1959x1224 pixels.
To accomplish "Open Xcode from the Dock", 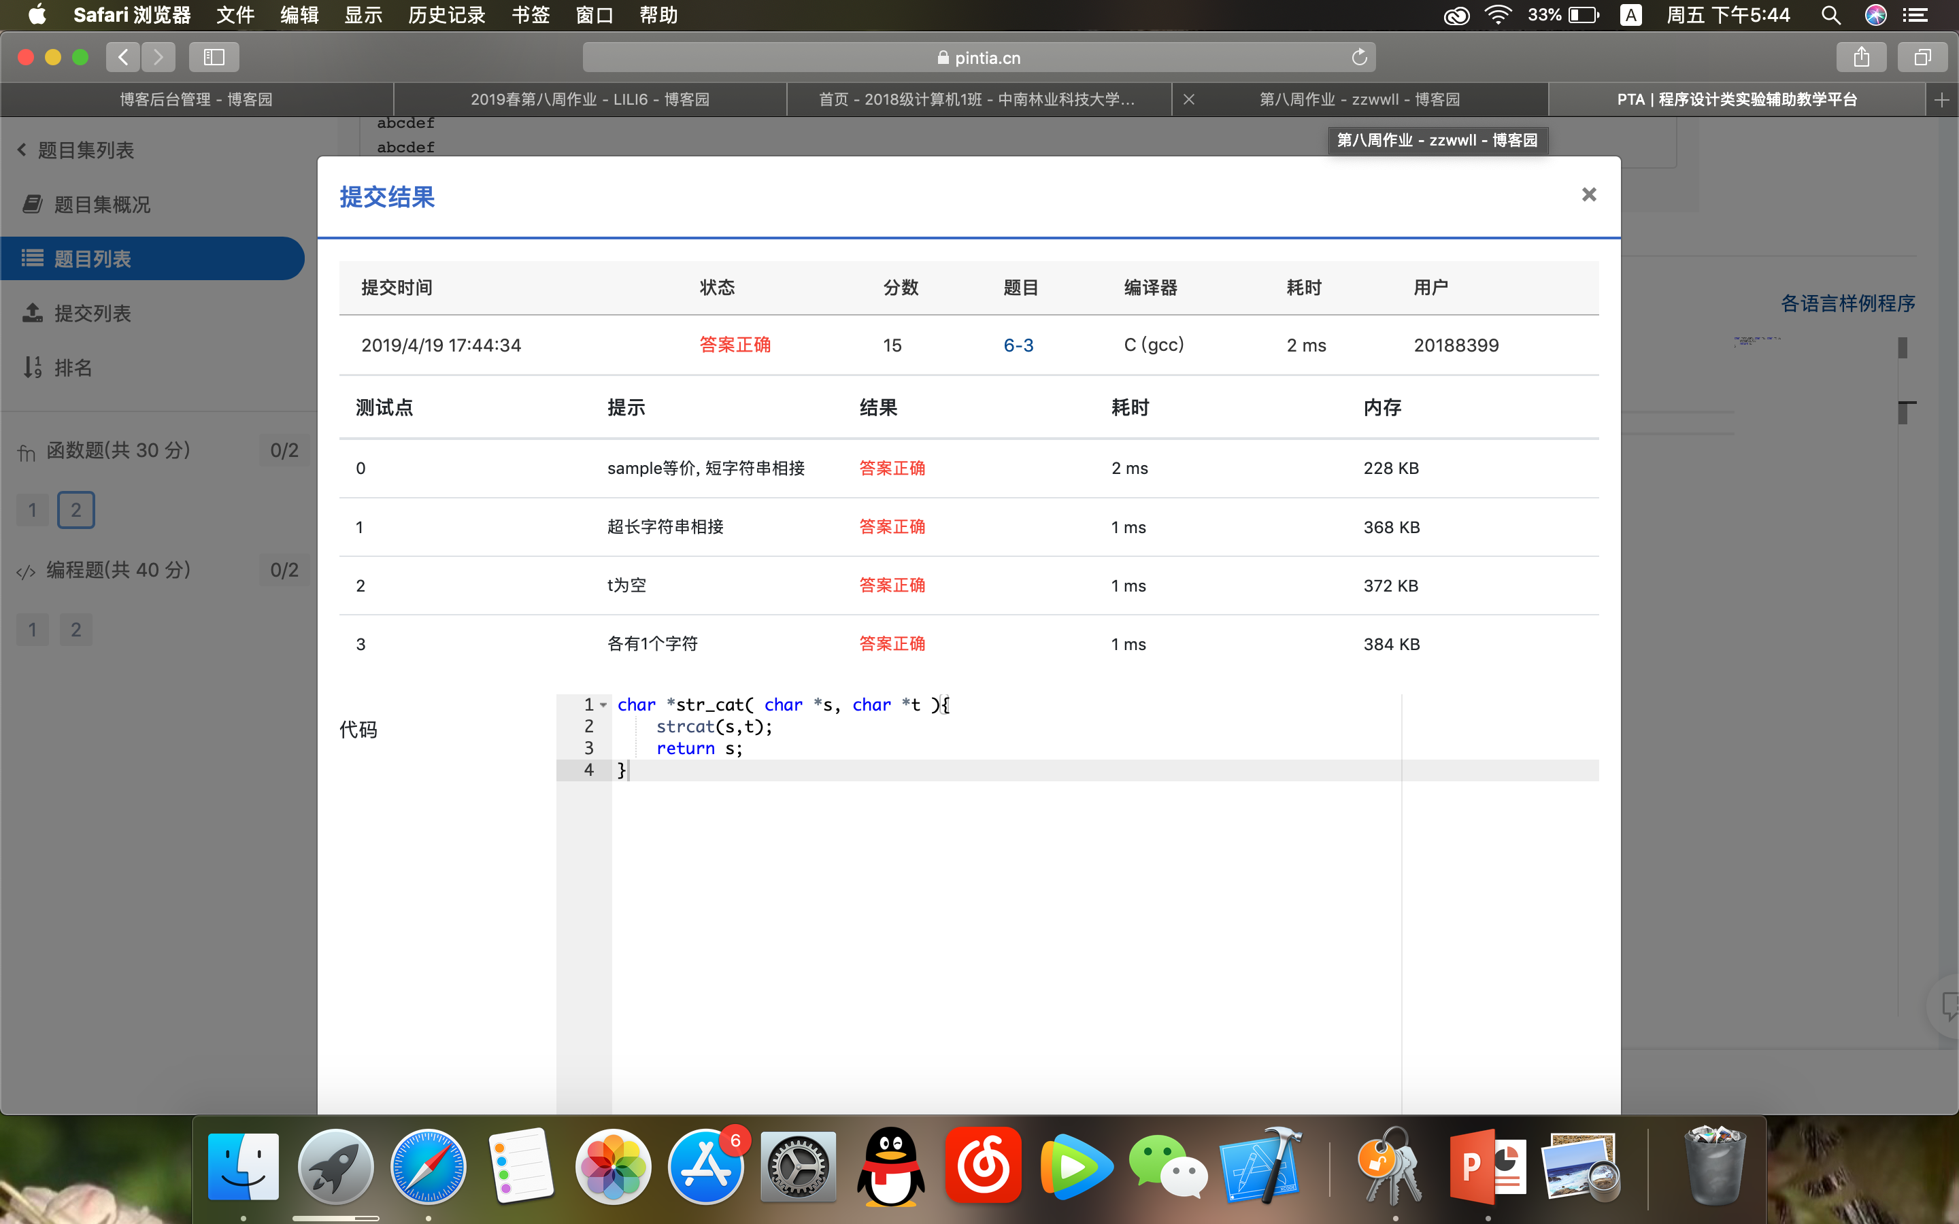I will click(1261, 1166).
